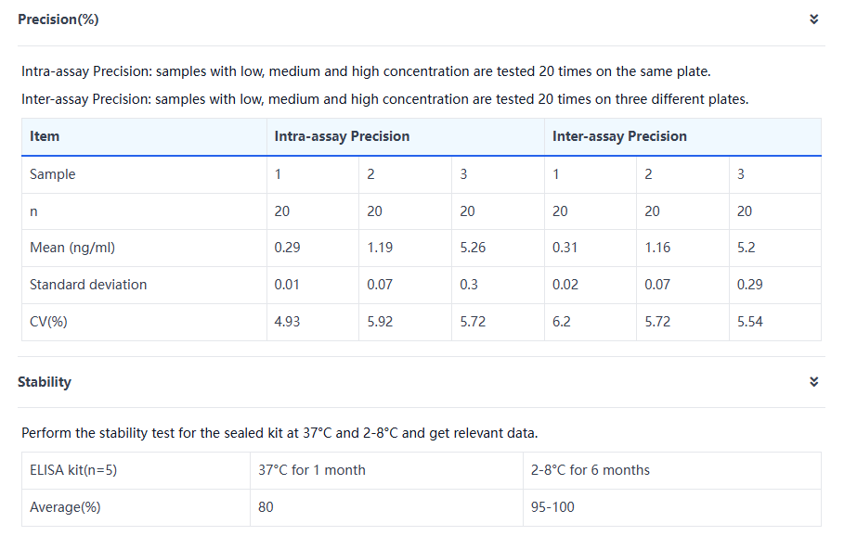Click the 1.19 mean value cell
This screenshot has height=536, width=844.
(x=380, y=248)
